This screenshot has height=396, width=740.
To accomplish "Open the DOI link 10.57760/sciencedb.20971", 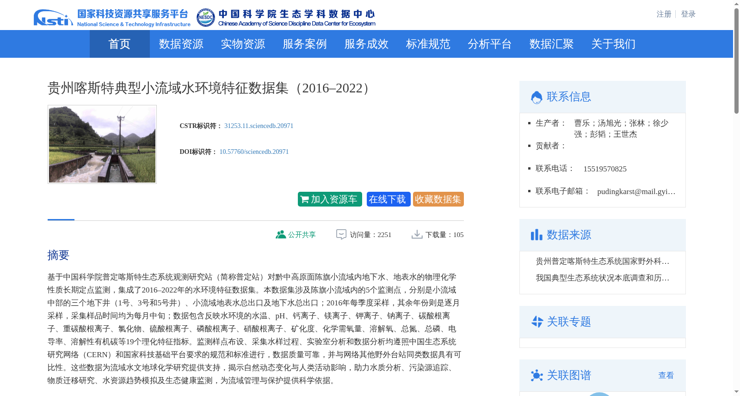I will 254,152.
